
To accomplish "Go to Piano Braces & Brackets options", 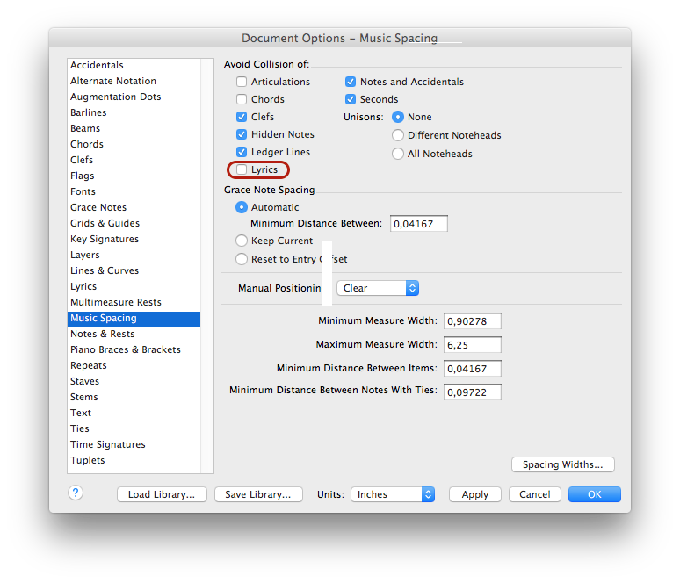I will (x=126, y=349).
